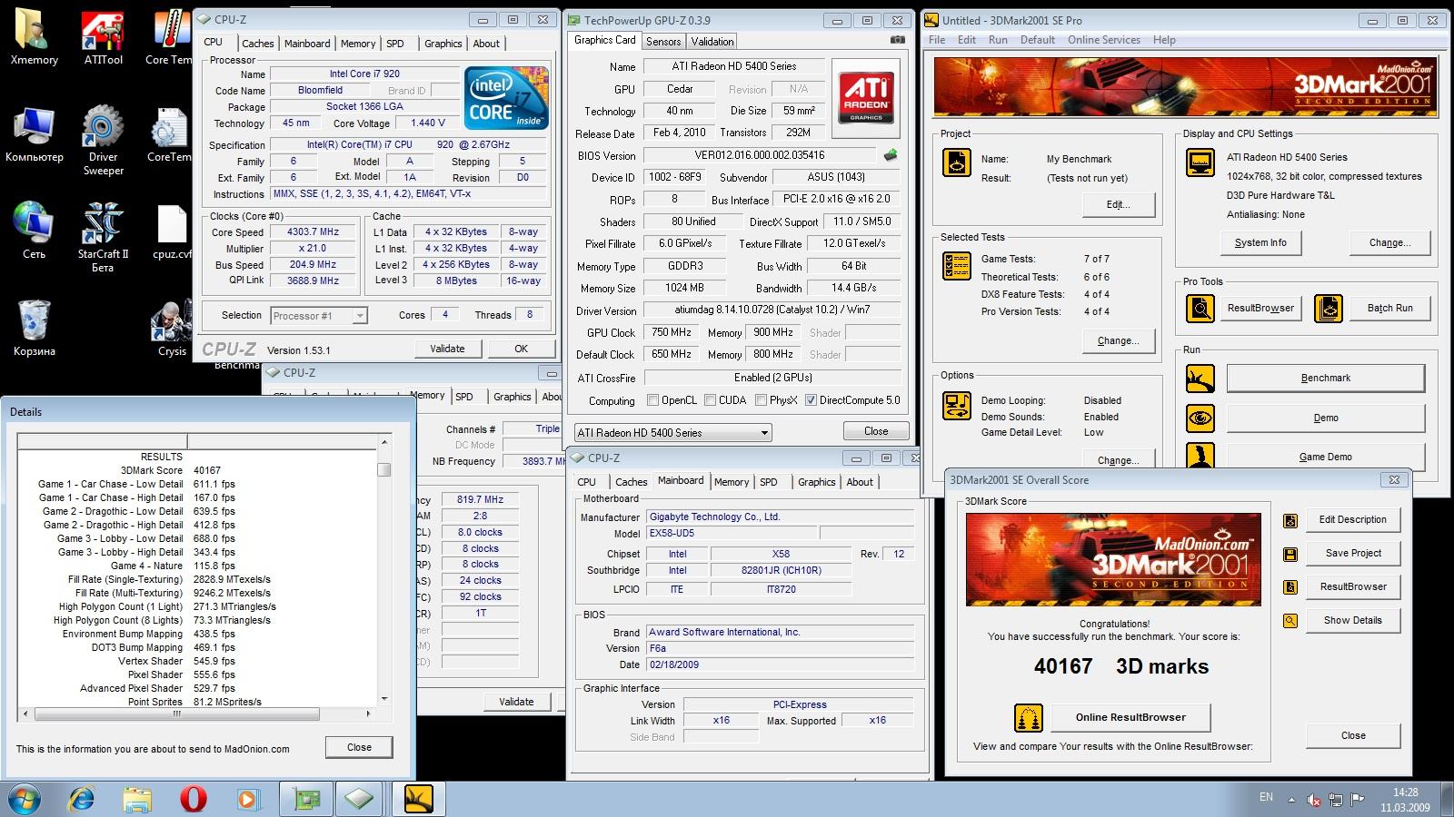Click Validate button in top CPU-Z
The height and width of the screenshot is (817, 1454).
pos(447,349)
